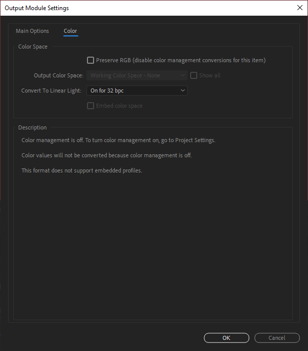
Task: Click the Color Space group heading
Action: point(33,47)
